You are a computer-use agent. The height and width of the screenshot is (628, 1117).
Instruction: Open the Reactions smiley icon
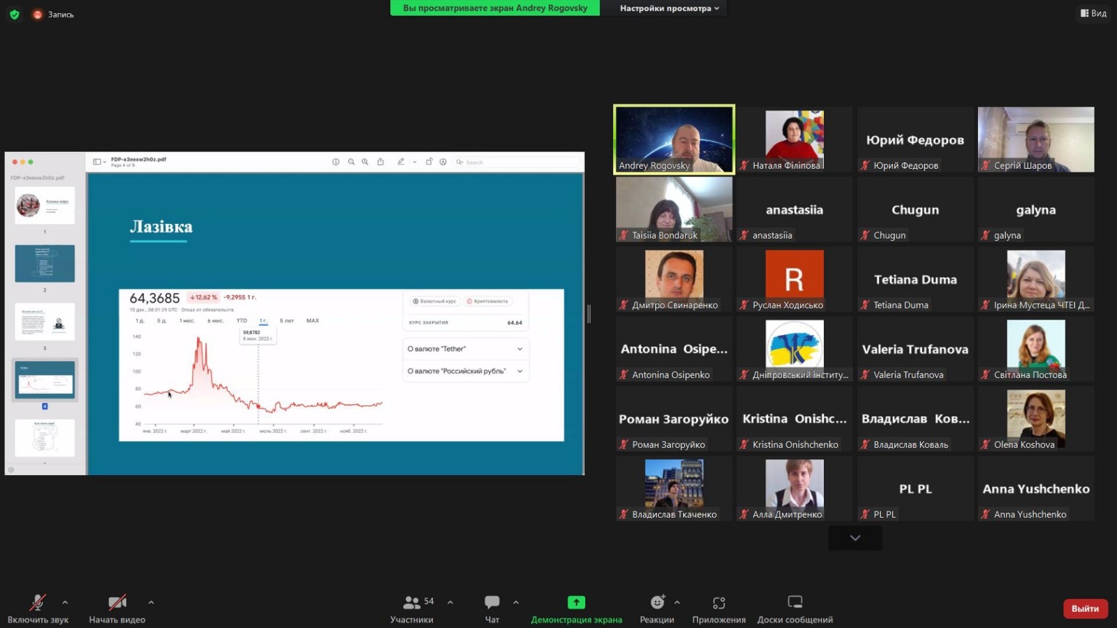click(x=657, y=602)
